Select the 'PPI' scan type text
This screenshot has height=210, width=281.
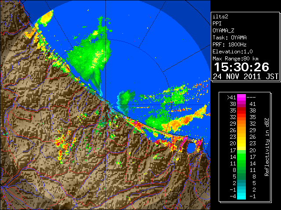coord(217,24)
